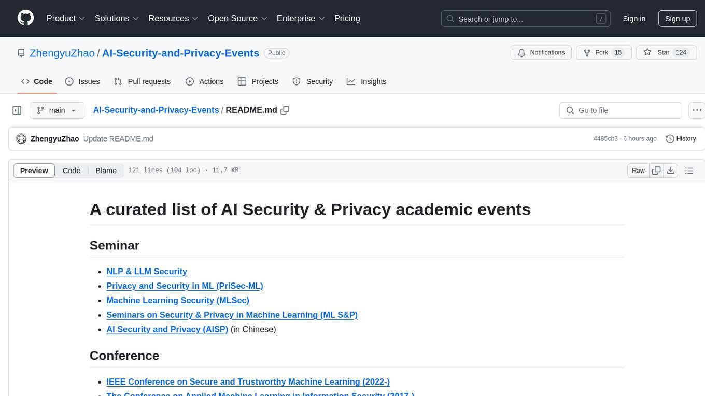The width and height of the screenshot is (705, 396).
Task: Open AI Security and Privacy (AISP) link
Action: 167,329
